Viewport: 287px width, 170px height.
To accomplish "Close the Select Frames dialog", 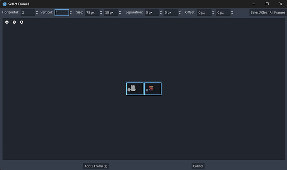I will click(x=280, y=4).
